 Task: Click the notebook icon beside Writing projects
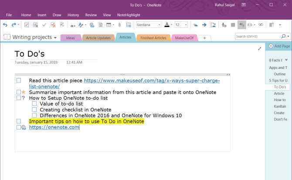[x=7, y=37]
